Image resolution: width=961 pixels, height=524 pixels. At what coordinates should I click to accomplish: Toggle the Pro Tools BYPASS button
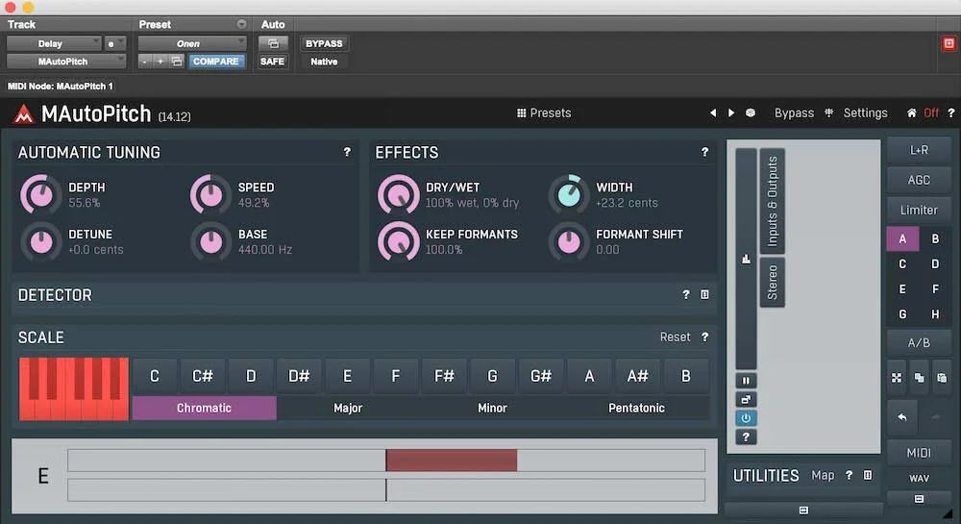[x=324, y=43]
